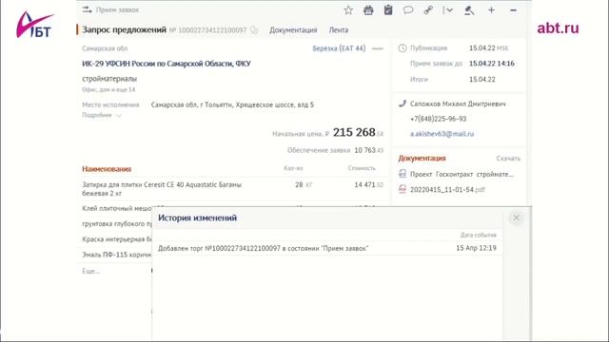Click the plus icon in the toolbar
This screenshot has height=342, width=609.
coord(491,10)
